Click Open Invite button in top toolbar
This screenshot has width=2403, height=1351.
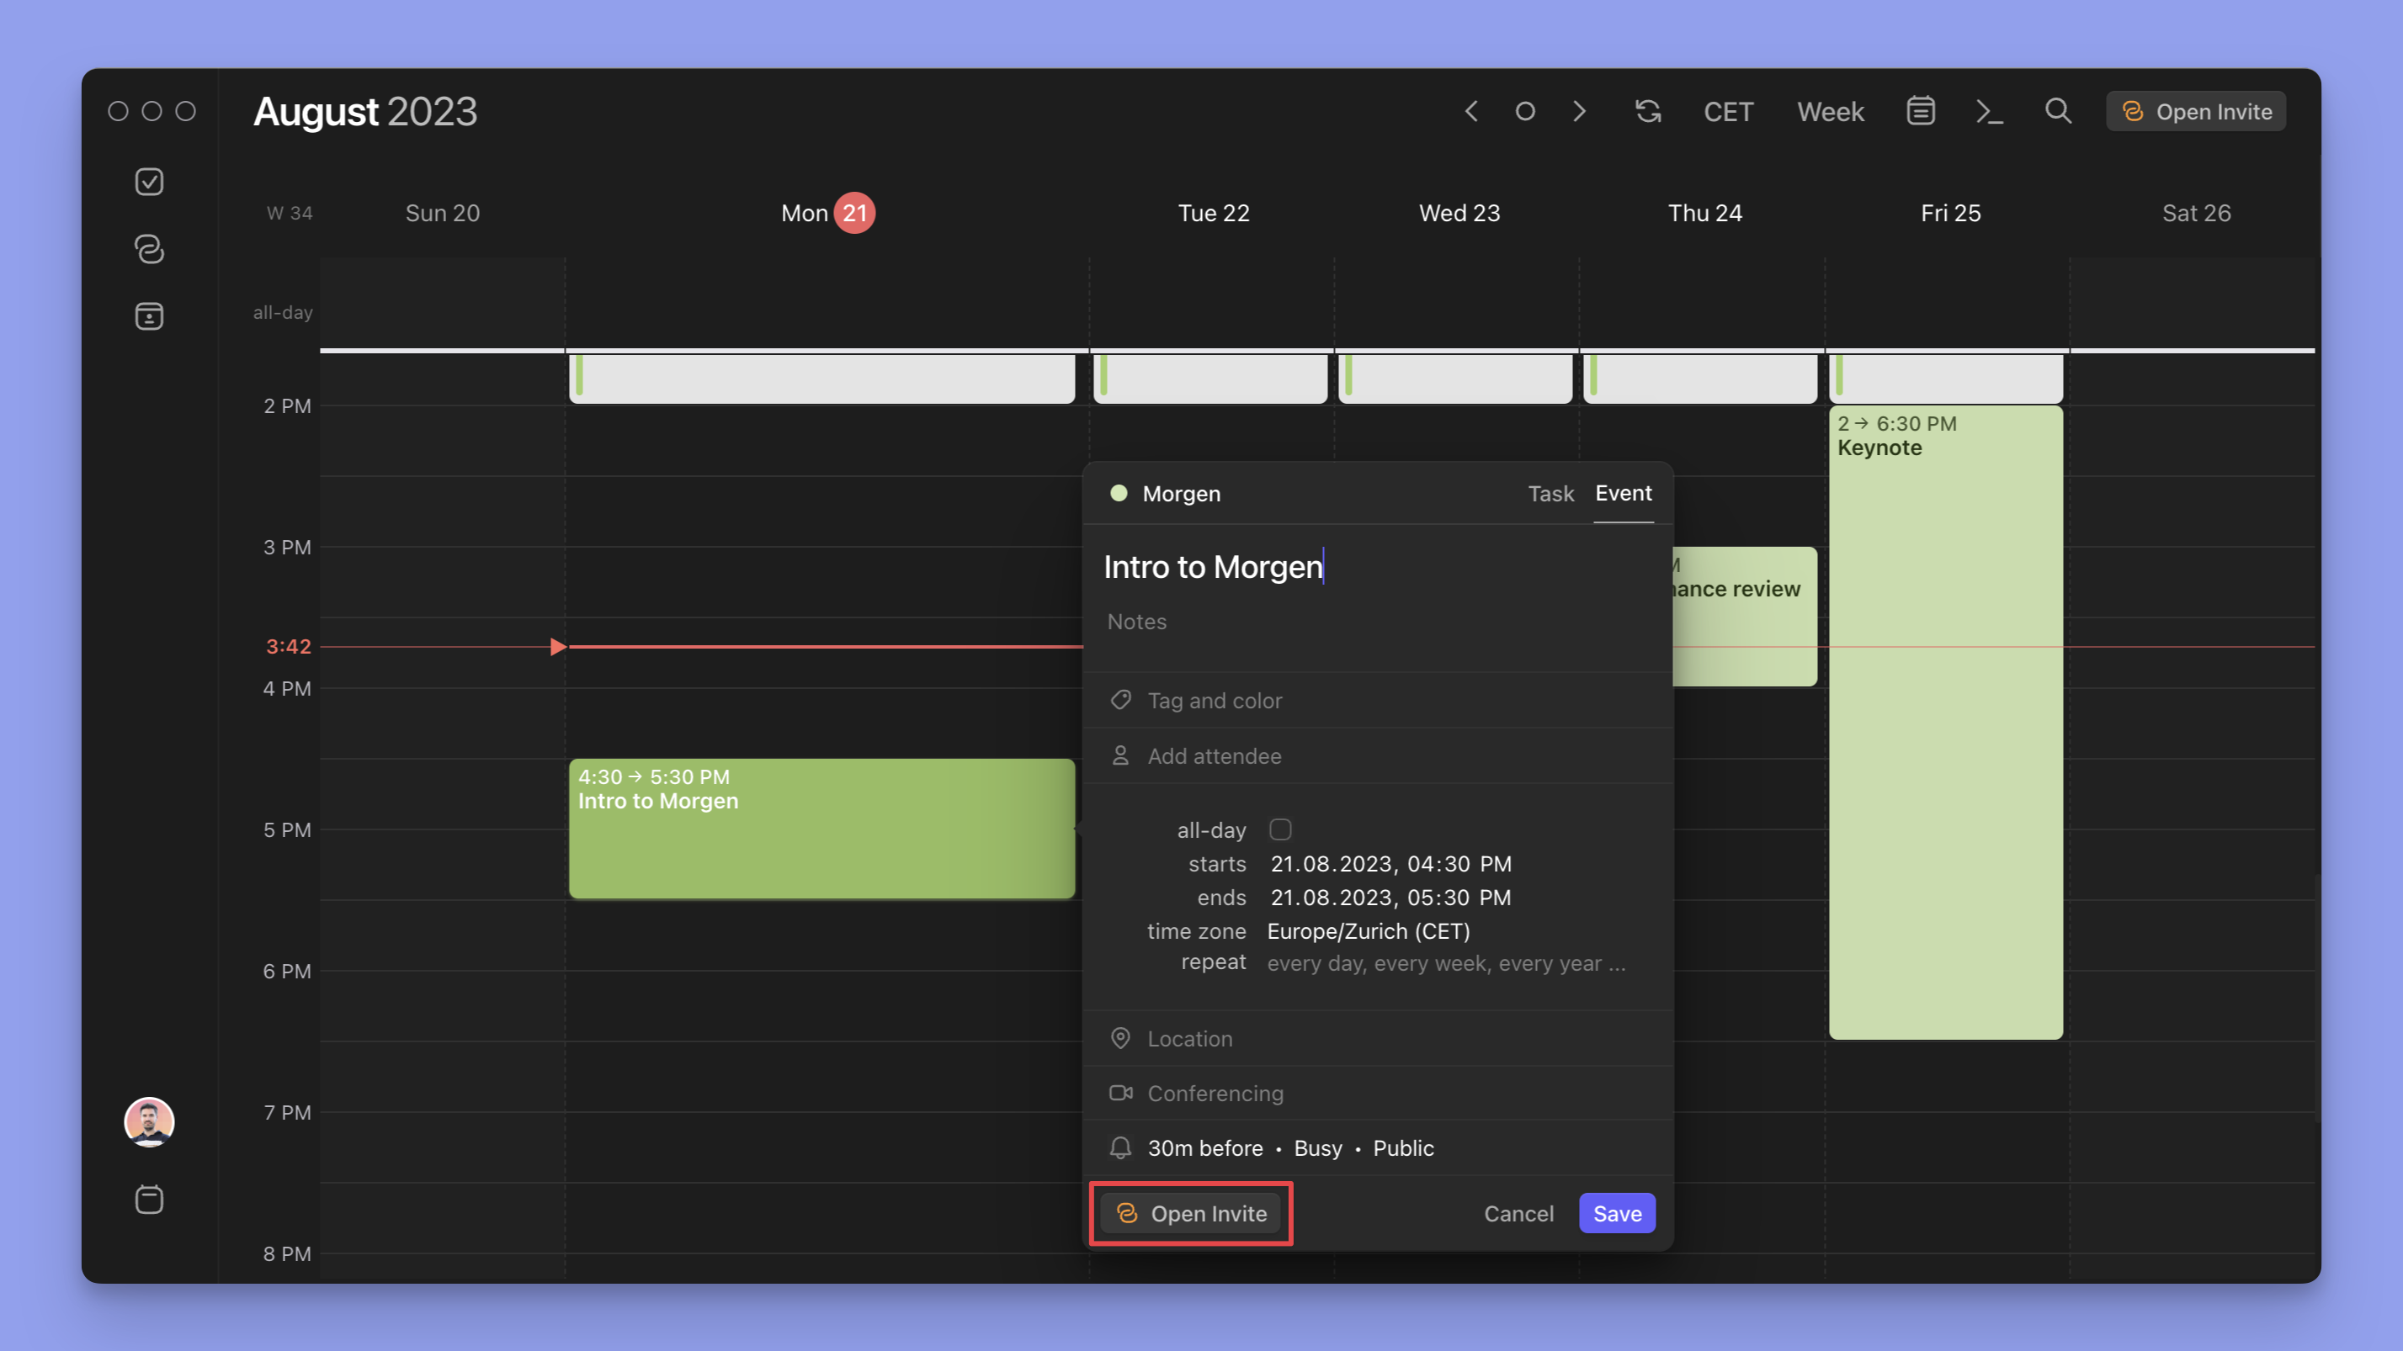point(2196,112)
